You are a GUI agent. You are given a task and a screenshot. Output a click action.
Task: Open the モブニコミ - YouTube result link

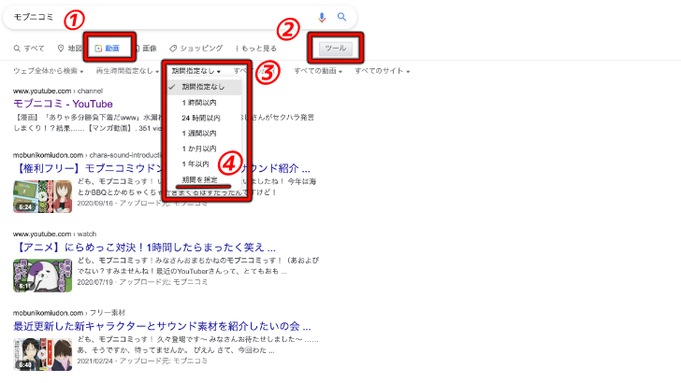pos(63,104)
